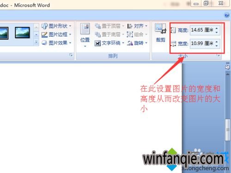Image resolution: width=231 pixels, height=173 pixels.
Task: Open the 对齐 align menu
Action: tap(137, 26)
